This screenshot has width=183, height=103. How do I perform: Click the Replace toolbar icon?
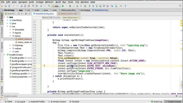37,6
